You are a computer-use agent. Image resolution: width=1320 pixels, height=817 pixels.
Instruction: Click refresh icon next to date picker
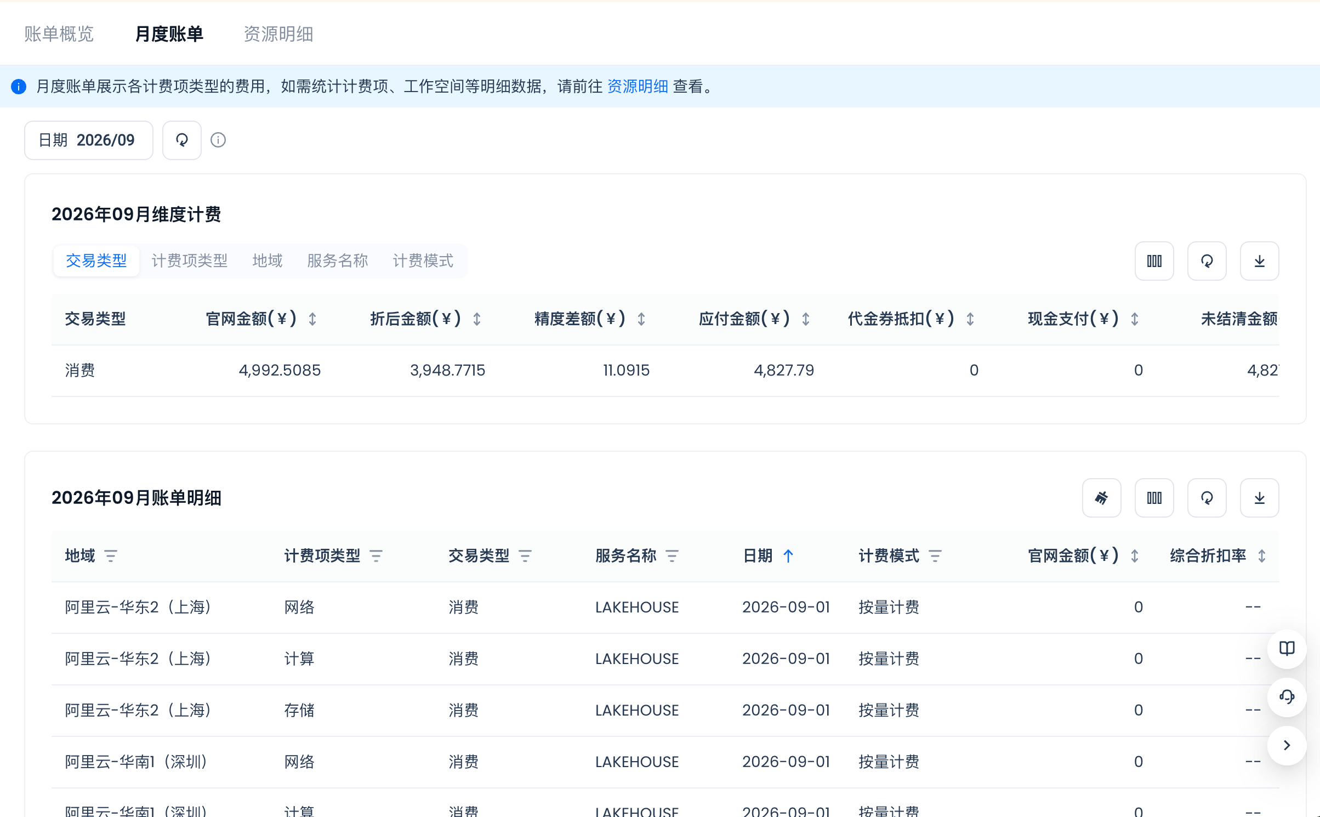point(182,140)
